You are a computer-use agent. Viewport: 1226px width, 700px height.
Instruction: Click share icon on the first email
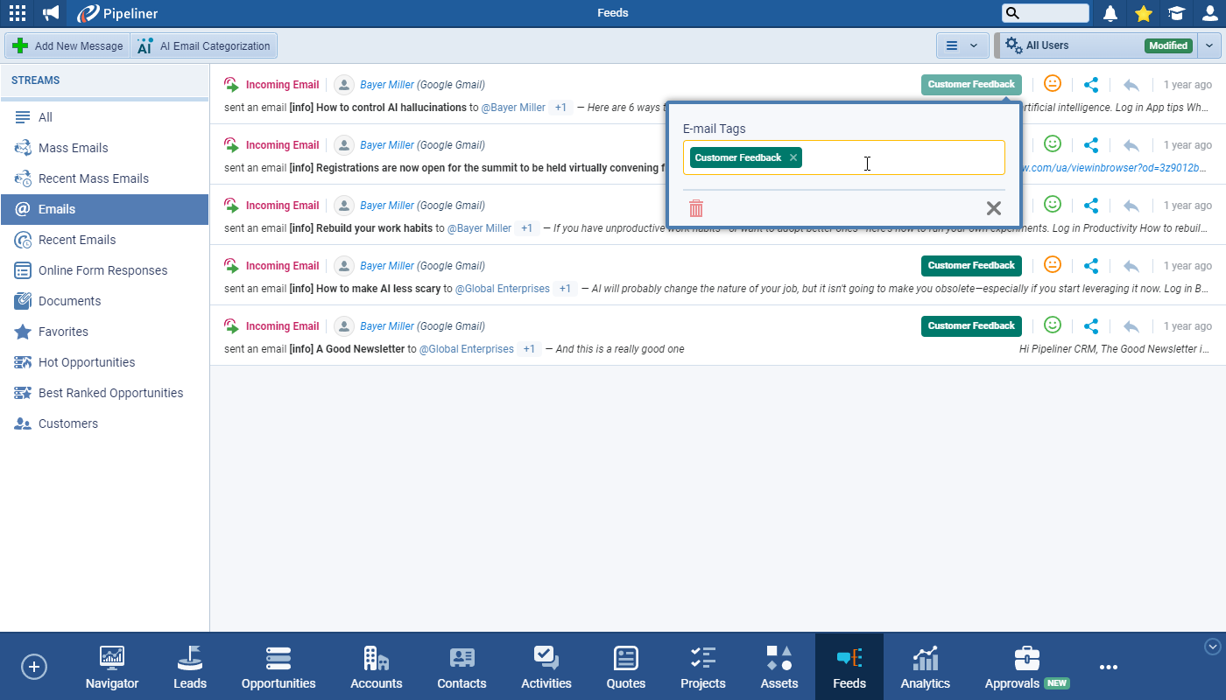pyautogui.click(x=1091, y=85)
